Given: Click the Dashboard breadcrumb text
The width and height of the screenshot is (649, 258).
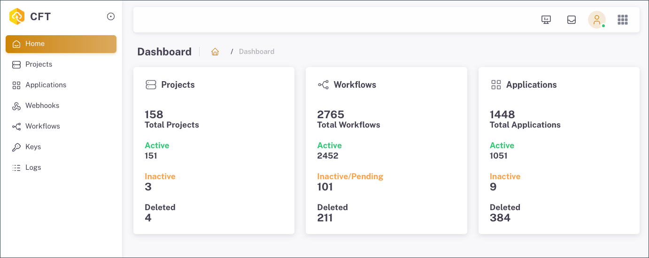Looking at the screenshot, I should coord(256,52).
